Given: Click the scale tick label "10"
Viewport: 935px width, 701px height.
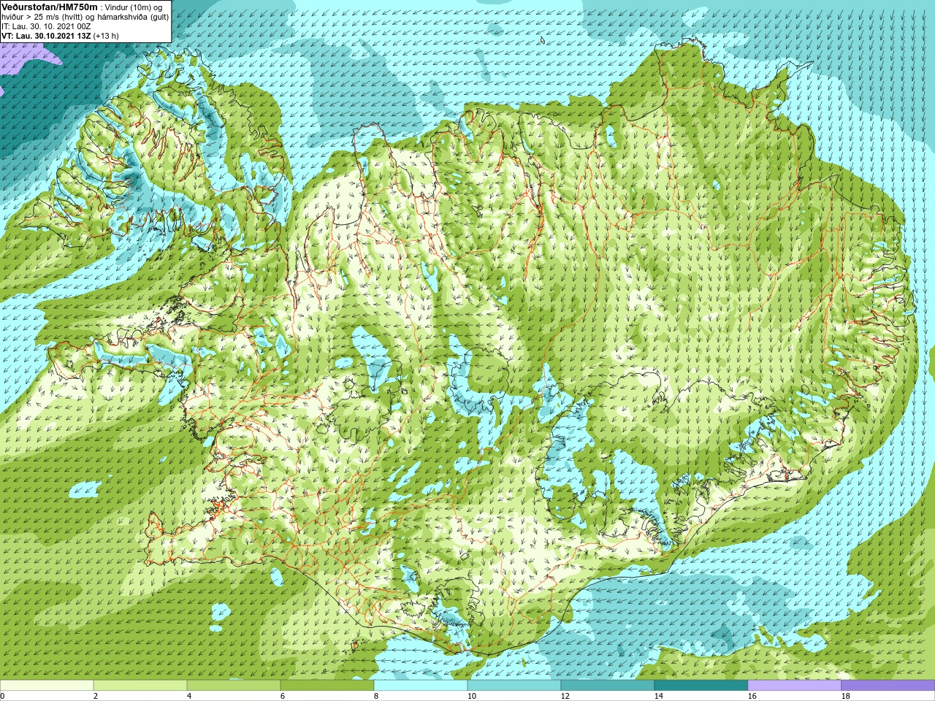Looking at the screenshot, I should tap(471, 696).
